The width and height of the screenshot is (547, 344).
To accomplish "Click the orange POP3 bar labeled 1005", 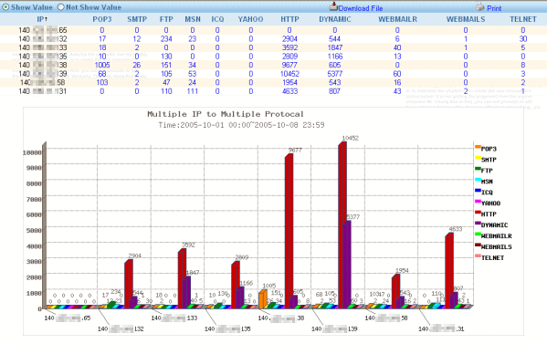I will tap(263, 299).
